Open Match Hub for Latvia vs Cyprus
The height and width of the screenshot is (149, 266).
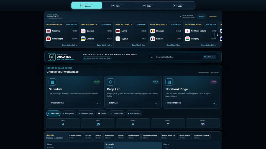tap(139, 45)
